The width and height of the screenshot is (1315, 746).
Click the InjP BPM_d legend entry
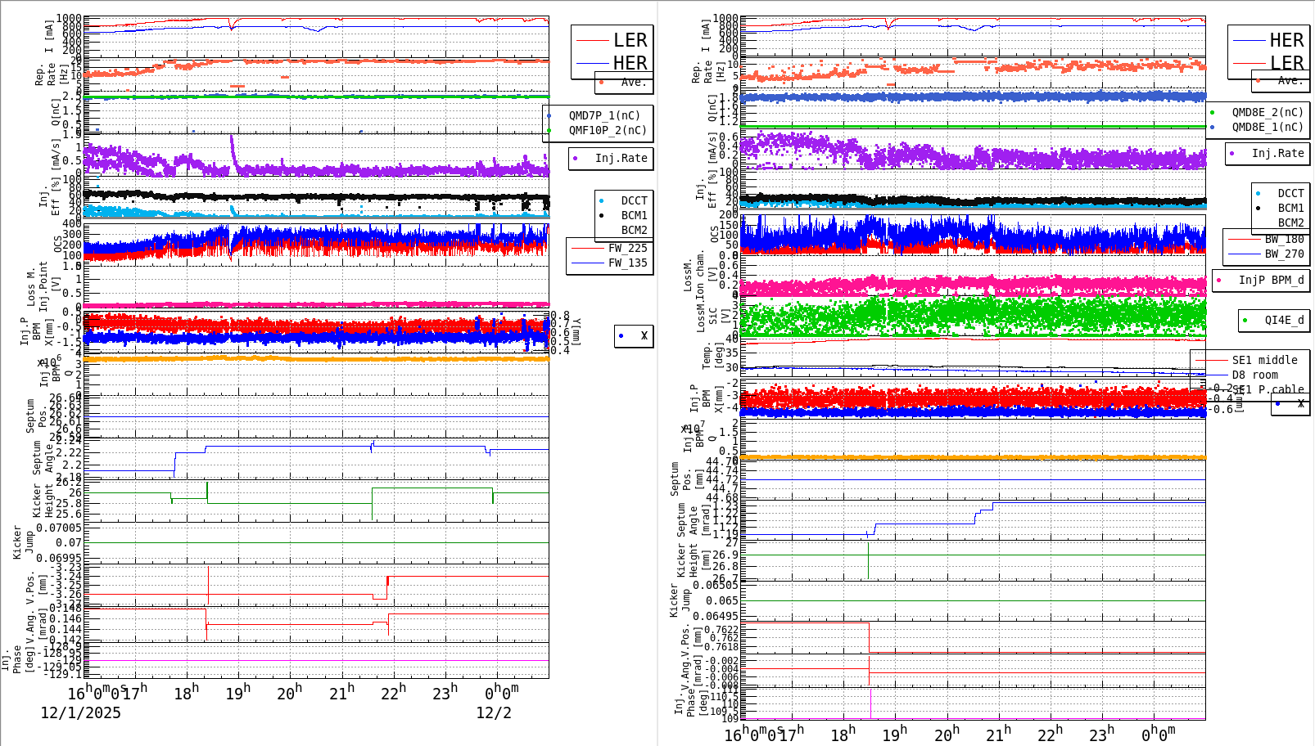click(x=1271, y=280)
